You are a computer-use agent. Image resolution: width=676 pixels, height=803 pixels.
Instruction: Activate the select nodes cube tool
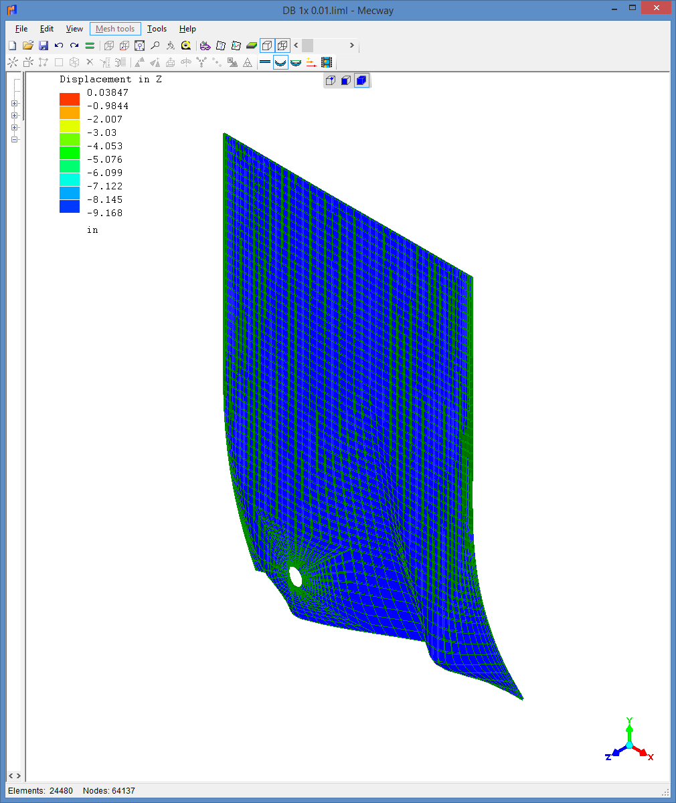pos(108,46)
